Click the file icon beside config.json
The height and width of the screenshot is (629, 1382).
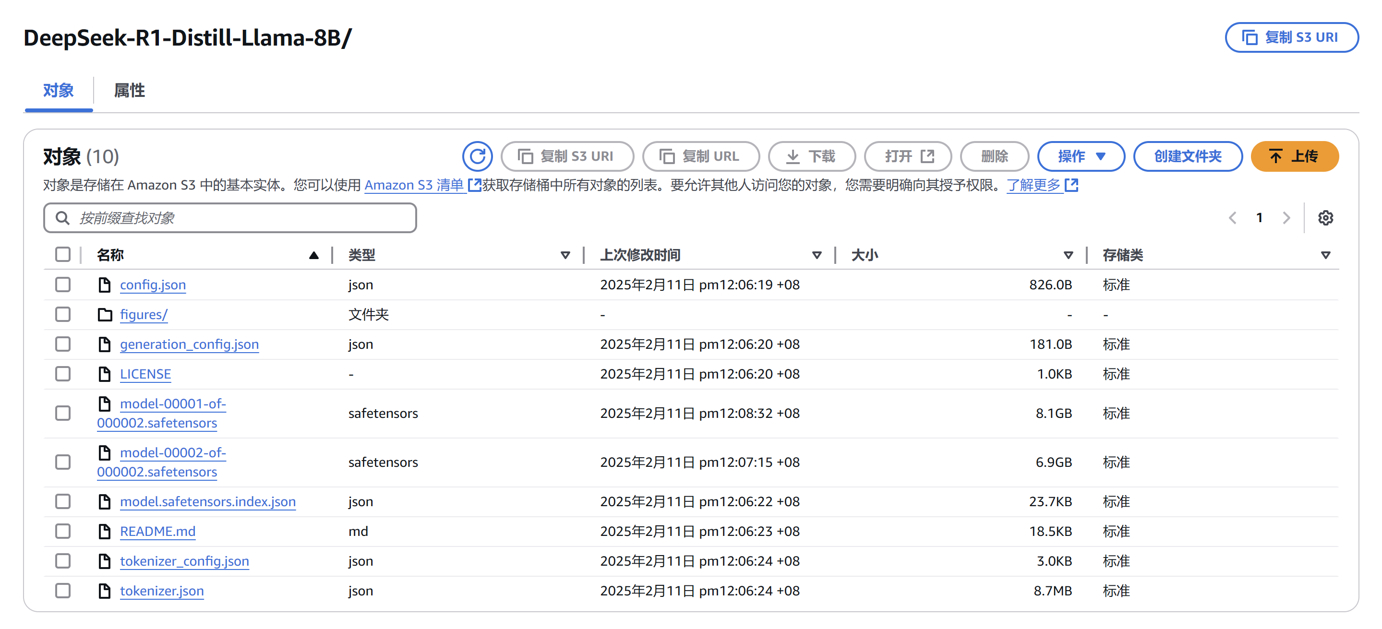coord(105,285)
